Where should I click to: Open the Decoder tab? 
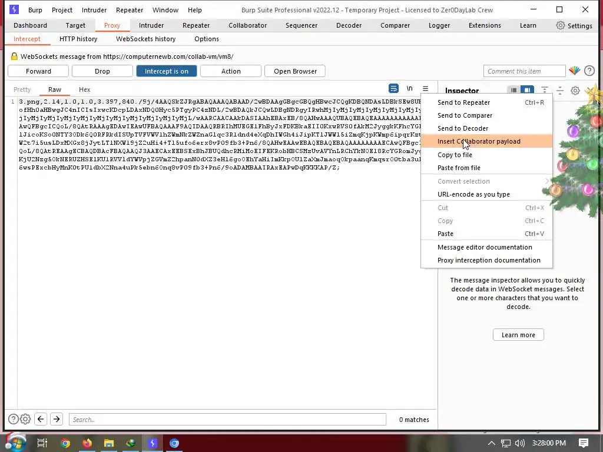349,25
